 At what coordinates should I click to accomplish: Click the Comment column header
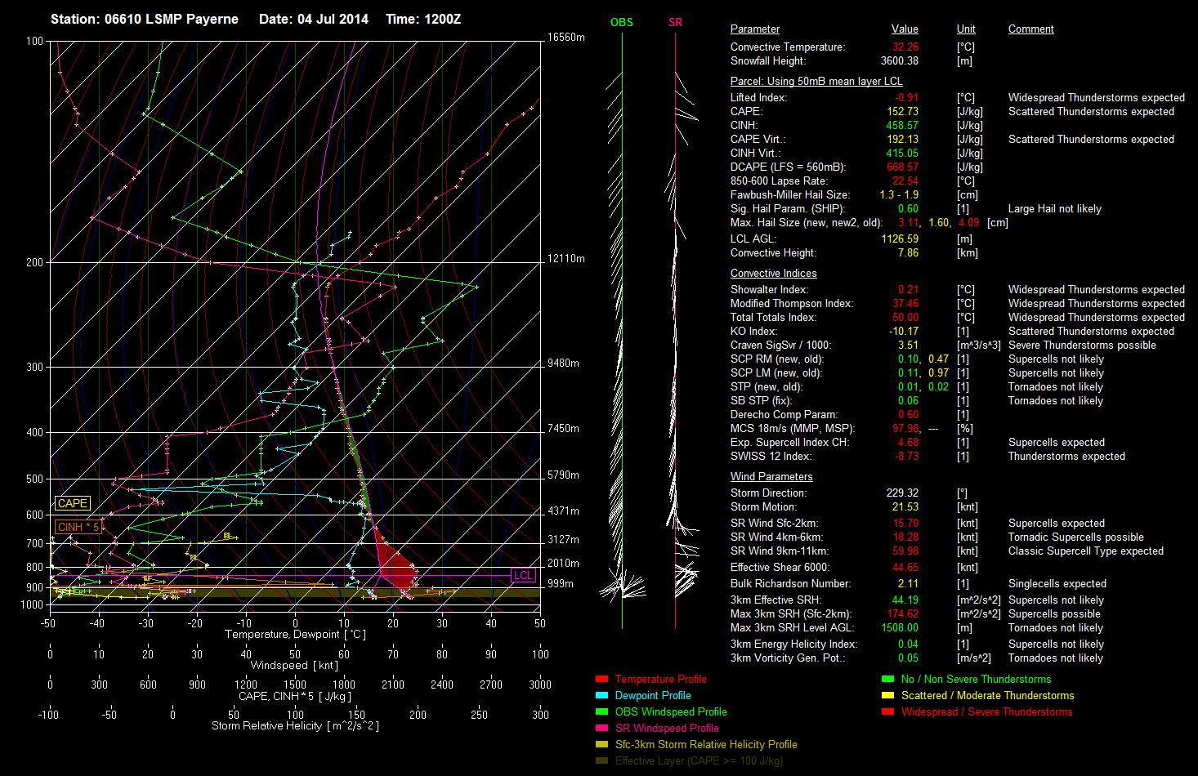tap(1030, 29)
